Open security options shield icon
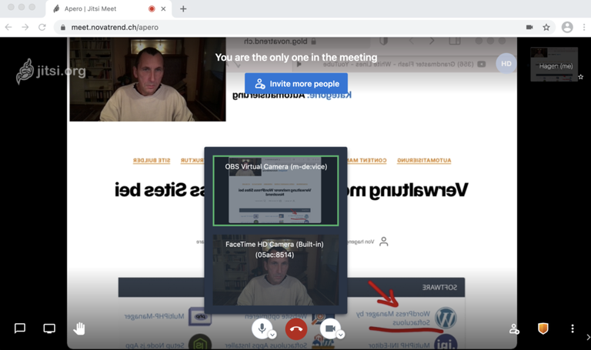This screenshot has height=350, width=591. 543,328
